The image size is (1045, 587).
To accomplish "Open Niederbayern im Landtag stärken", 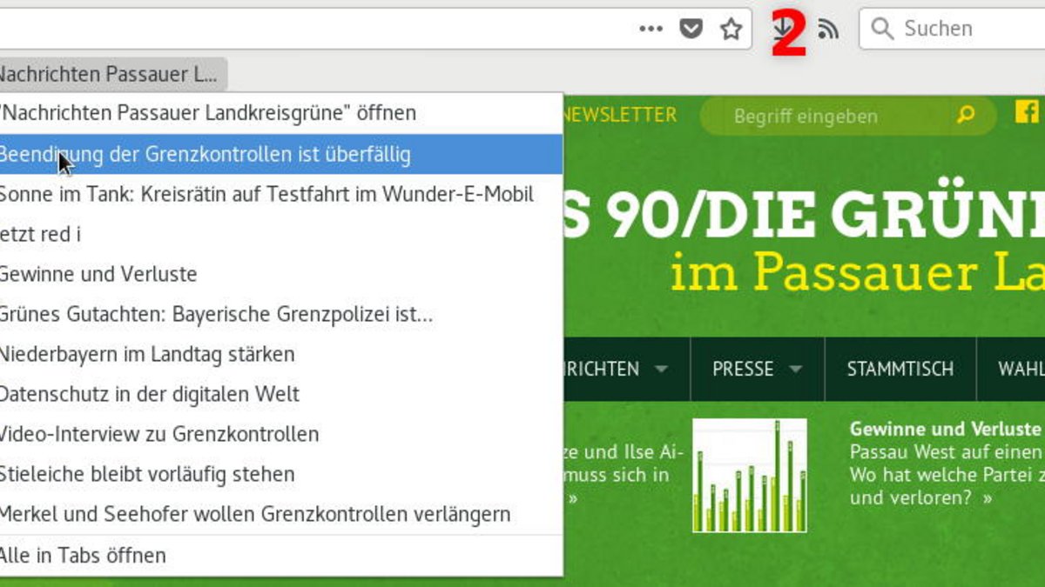I will pyautogui.click(x=280, y=354).
